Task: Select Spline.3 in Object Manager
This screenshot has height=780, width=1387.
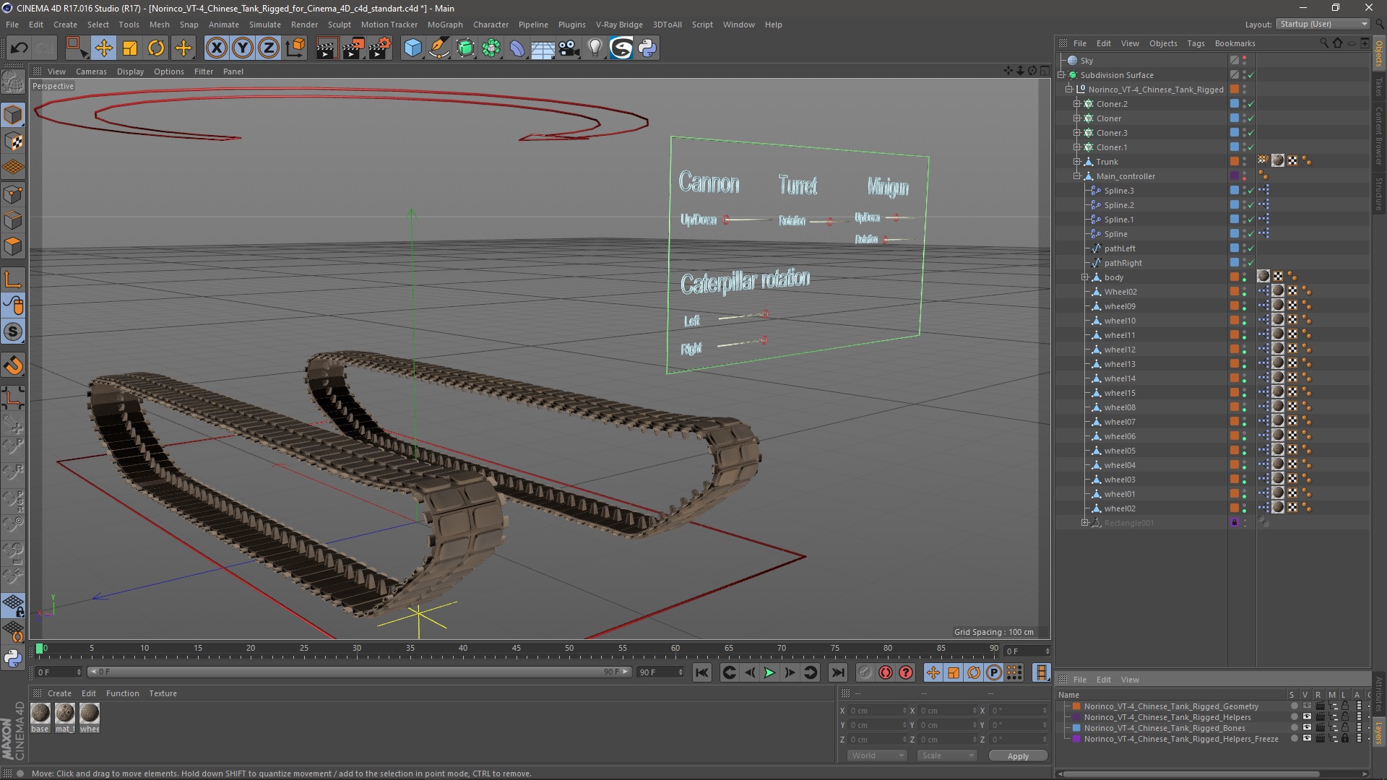Action: tap(1118, 191)
